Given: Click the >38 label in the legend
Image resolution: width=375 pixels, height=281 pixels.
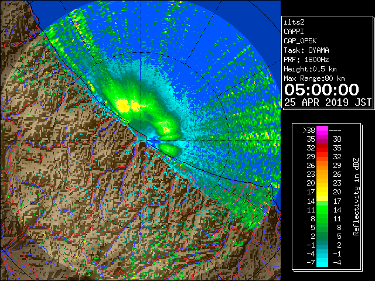Looking at the screenshot, I should pyautogui.click(x=309, y=131).
